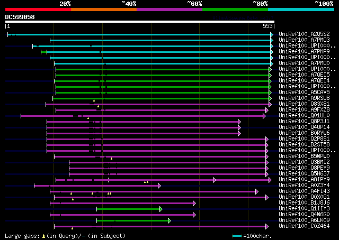Click the UniRef100_Q0X0G1 label
The width and height of the screenshot is (339, 240).
pyautogui.click(x=304, y=197)
